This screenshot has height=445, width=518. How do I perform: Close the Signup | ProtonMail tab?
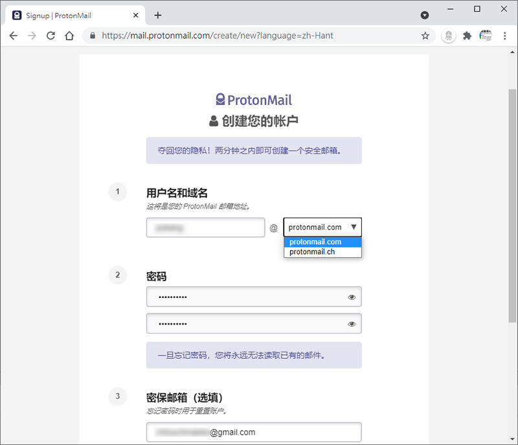tap(136, 15)
